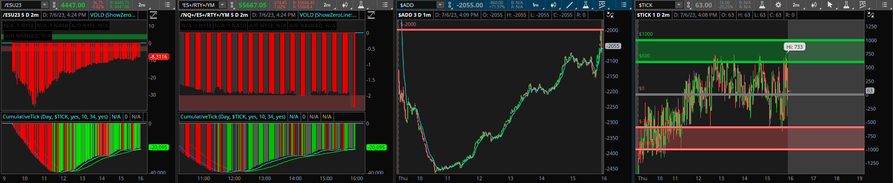This screenshot has height=183, width=893.
Task: Select the drawing line tool on $ADD chart
Action: (x=569, y=5)
